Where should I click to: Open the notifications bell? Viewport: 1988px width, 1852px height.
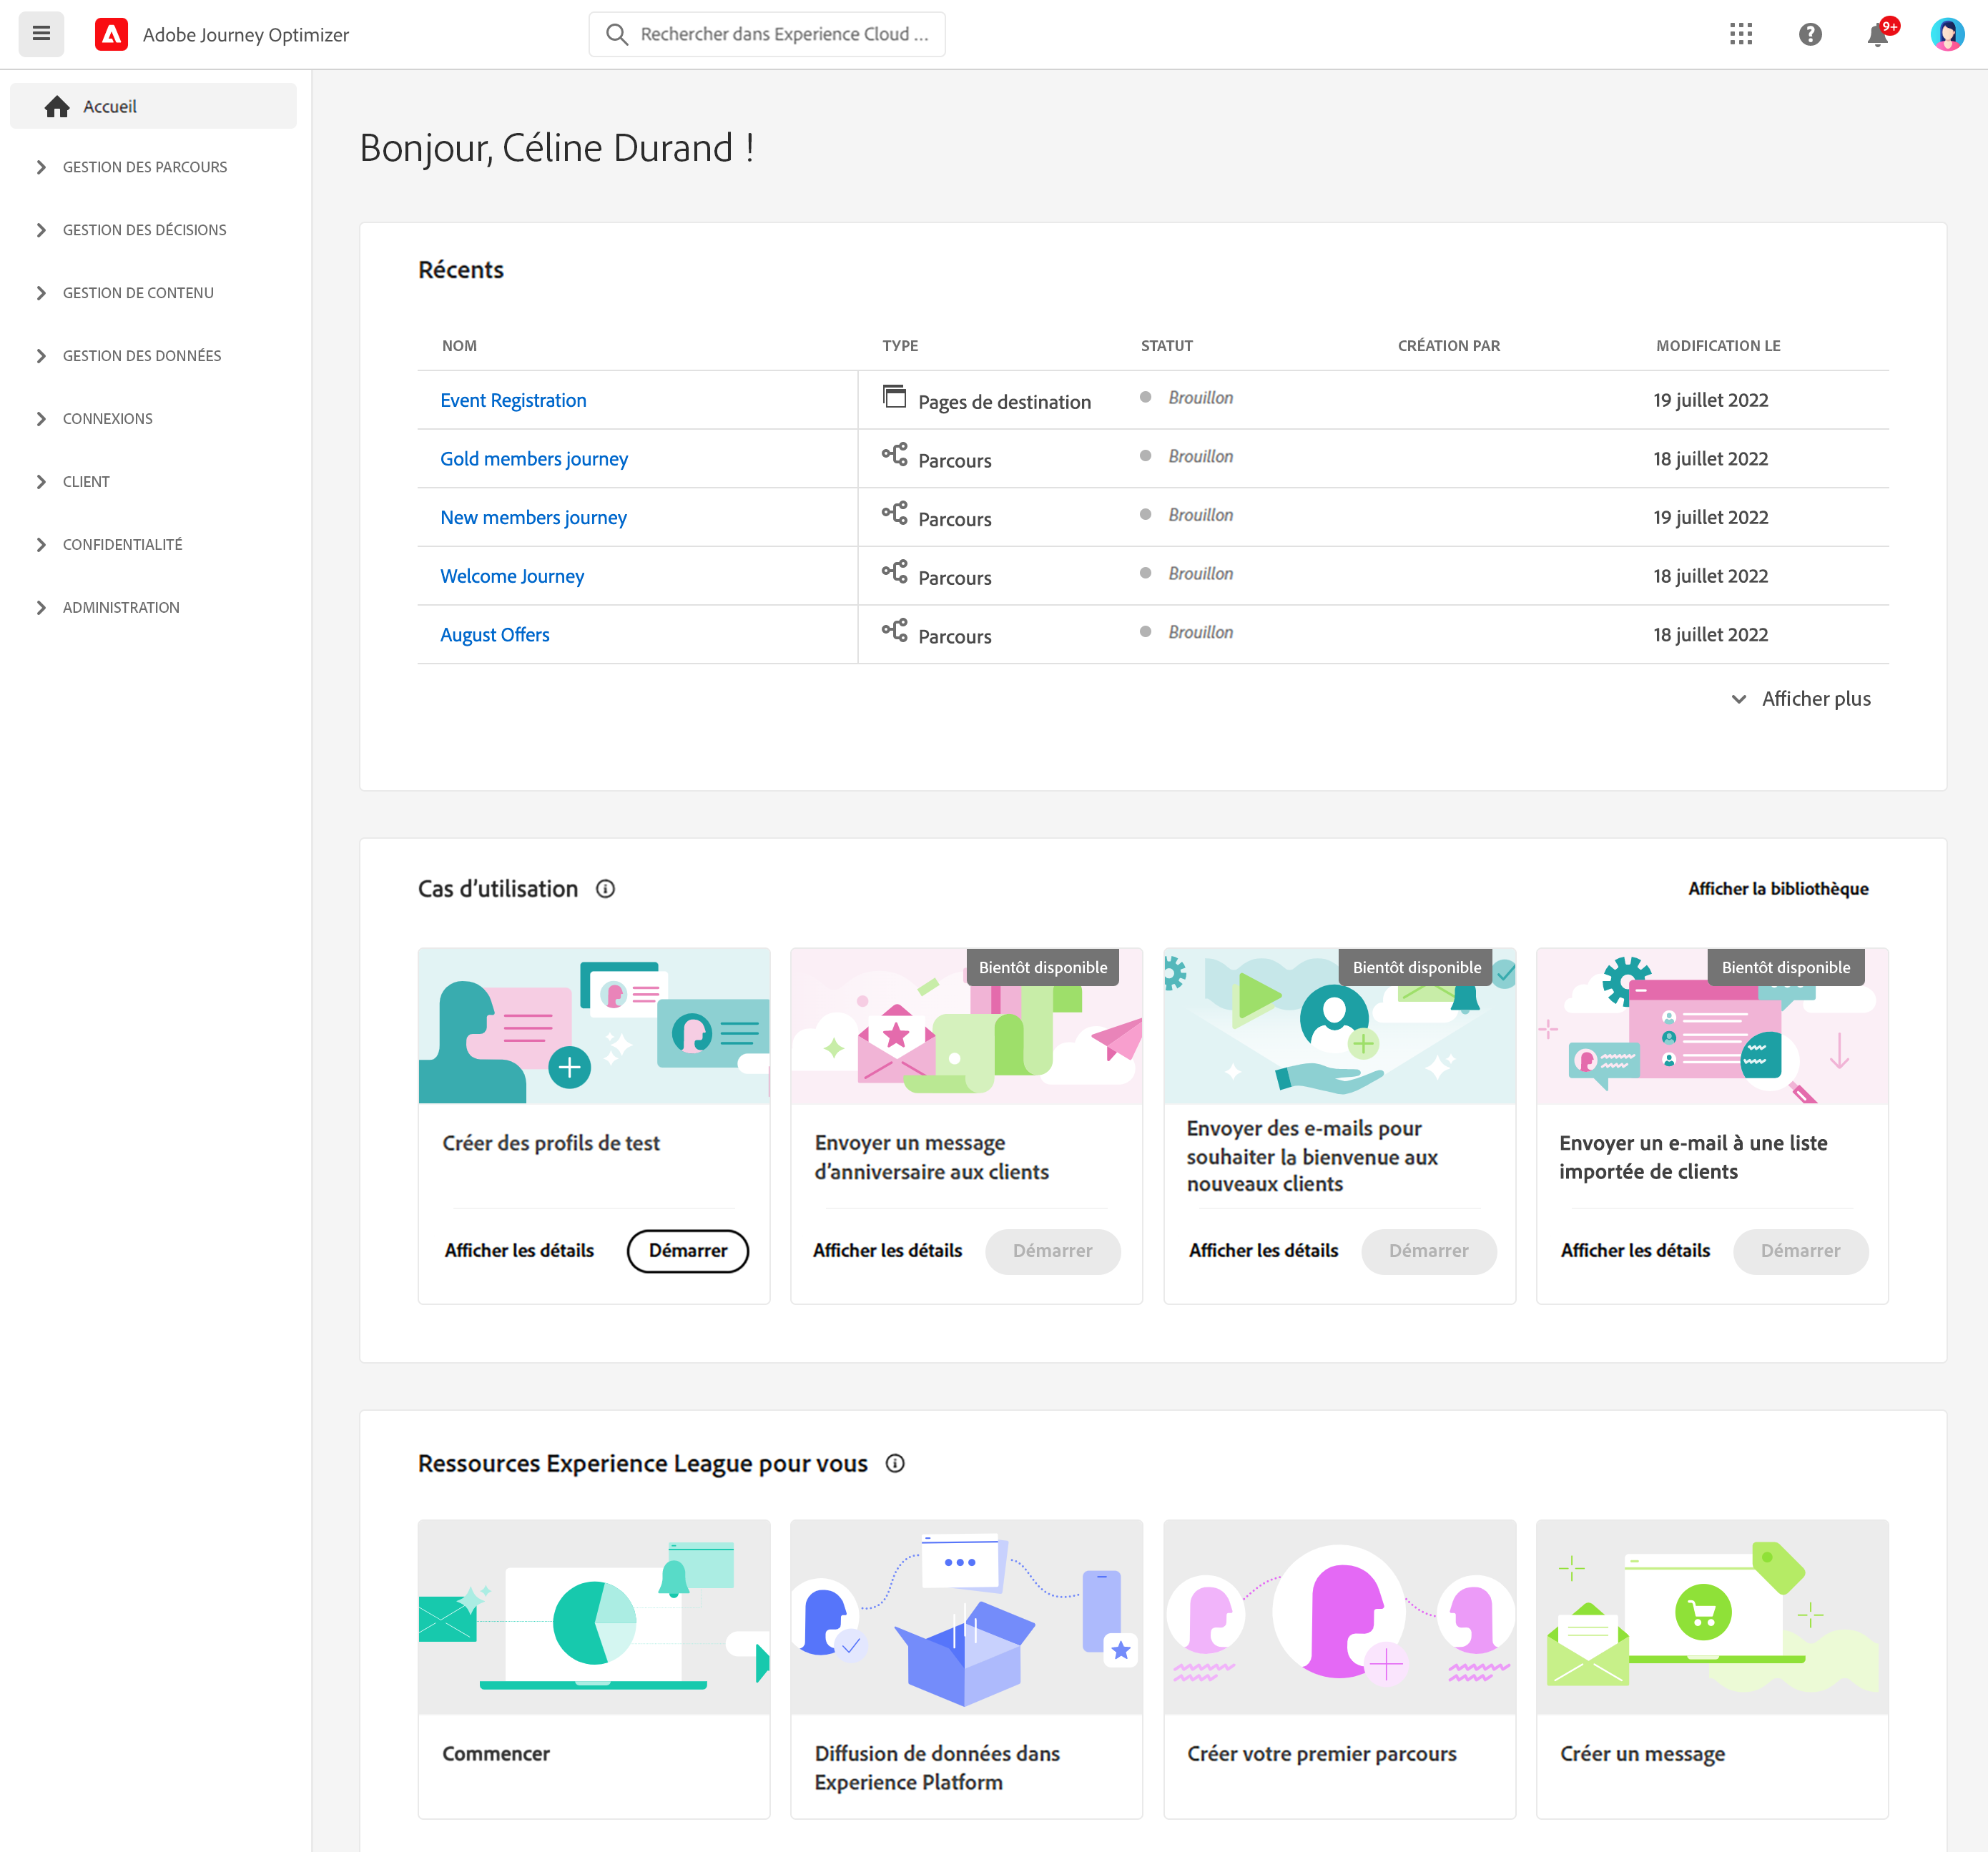[1877, 35]
